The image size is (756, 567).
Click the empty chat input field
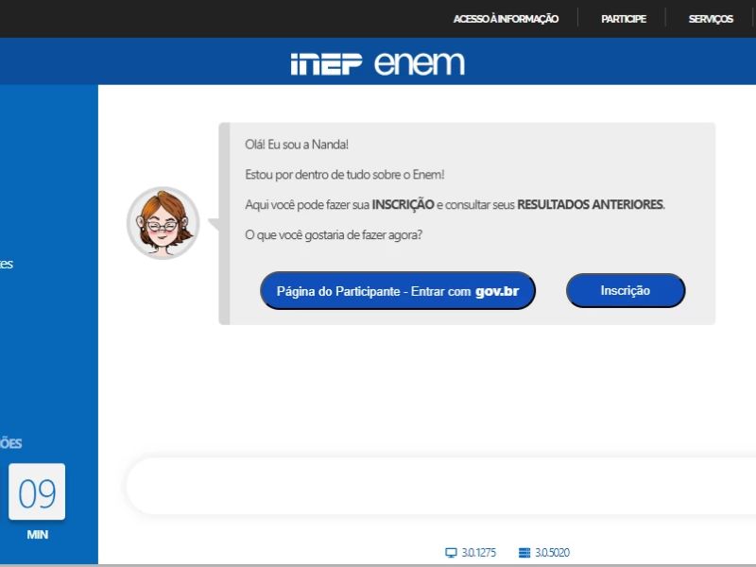[x=440, y=486]
